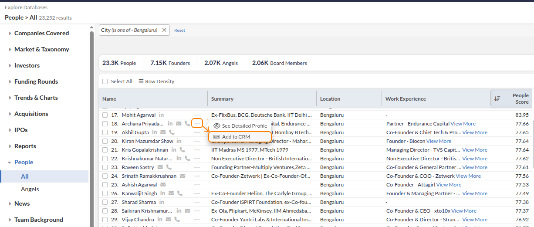Open three-dot menu for Archana Priyadarshini

pyautogui.click(x=197, y=124)
